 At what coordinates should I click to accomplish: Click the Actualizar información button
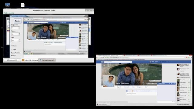tap(155, 81)
